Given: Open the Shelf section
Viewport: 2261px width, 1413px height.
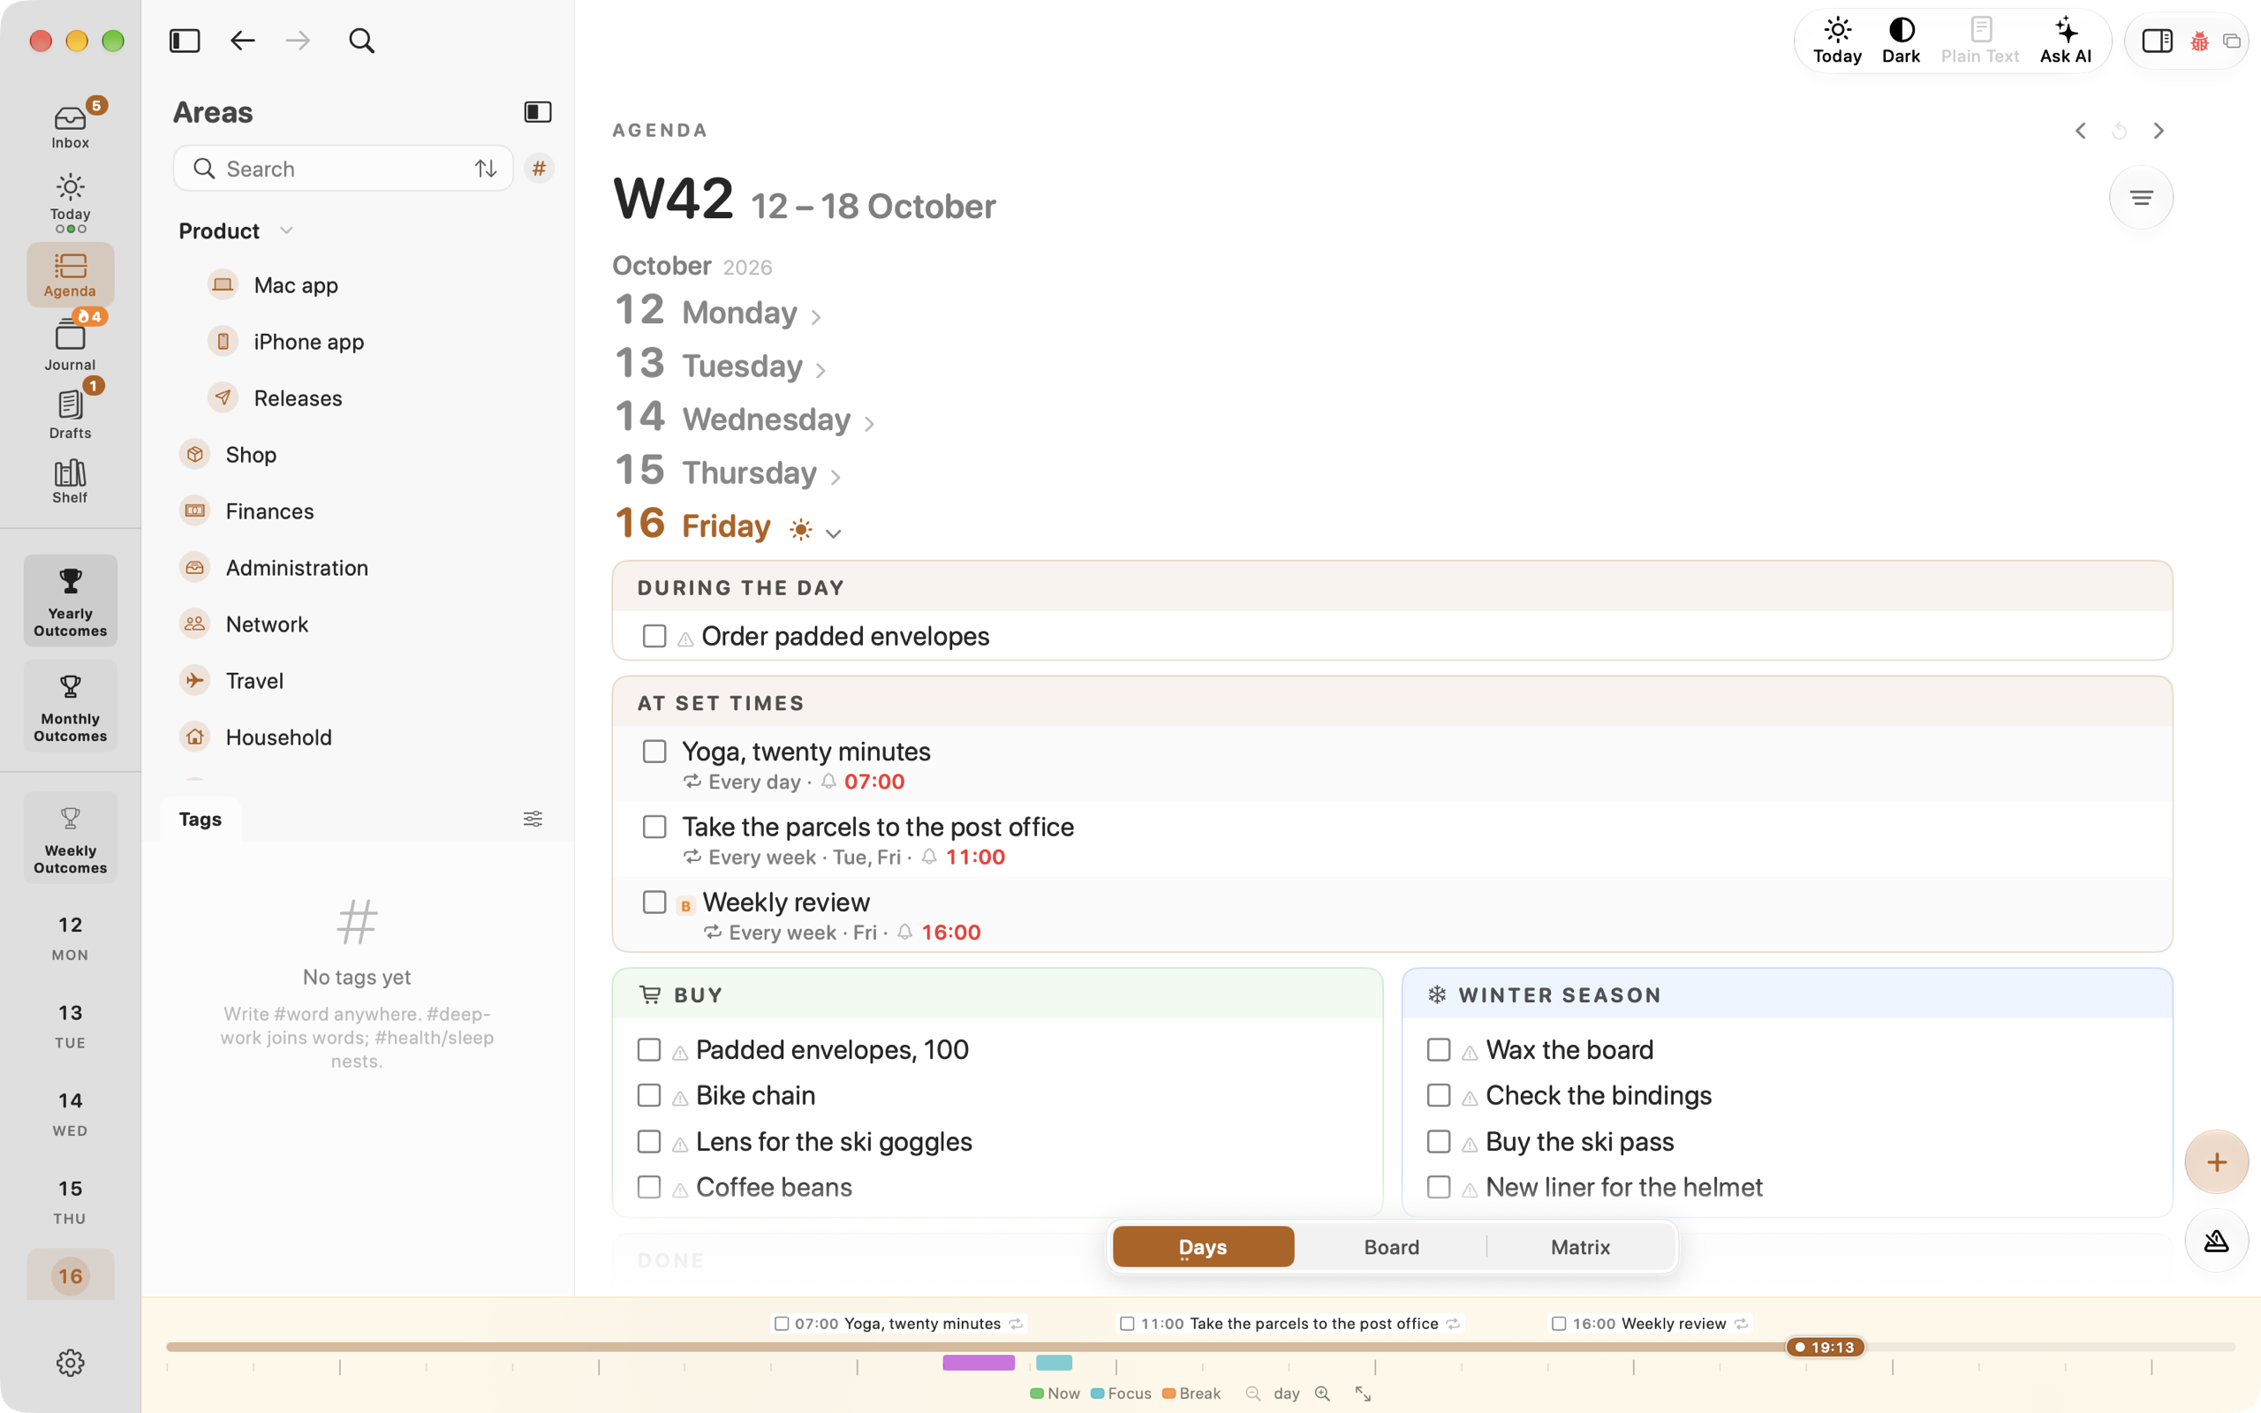Looking at the screenshot, I should coord(70,481).
